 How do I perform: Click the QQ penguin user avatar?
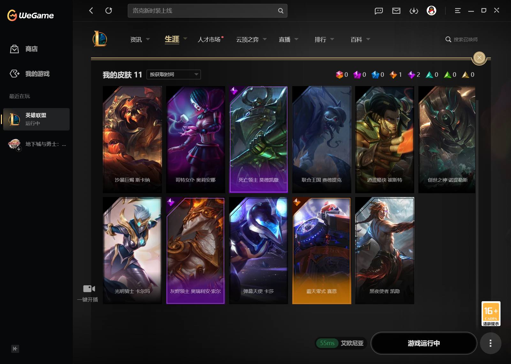(x=431, y=11)
